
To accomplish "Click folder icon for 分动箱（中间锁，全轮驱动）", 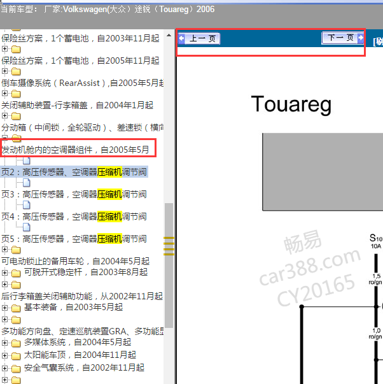I will pyautogui.click(x=16, y=116).
